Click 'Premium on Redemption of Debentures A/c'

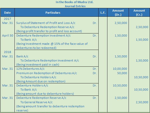[46, 73]
